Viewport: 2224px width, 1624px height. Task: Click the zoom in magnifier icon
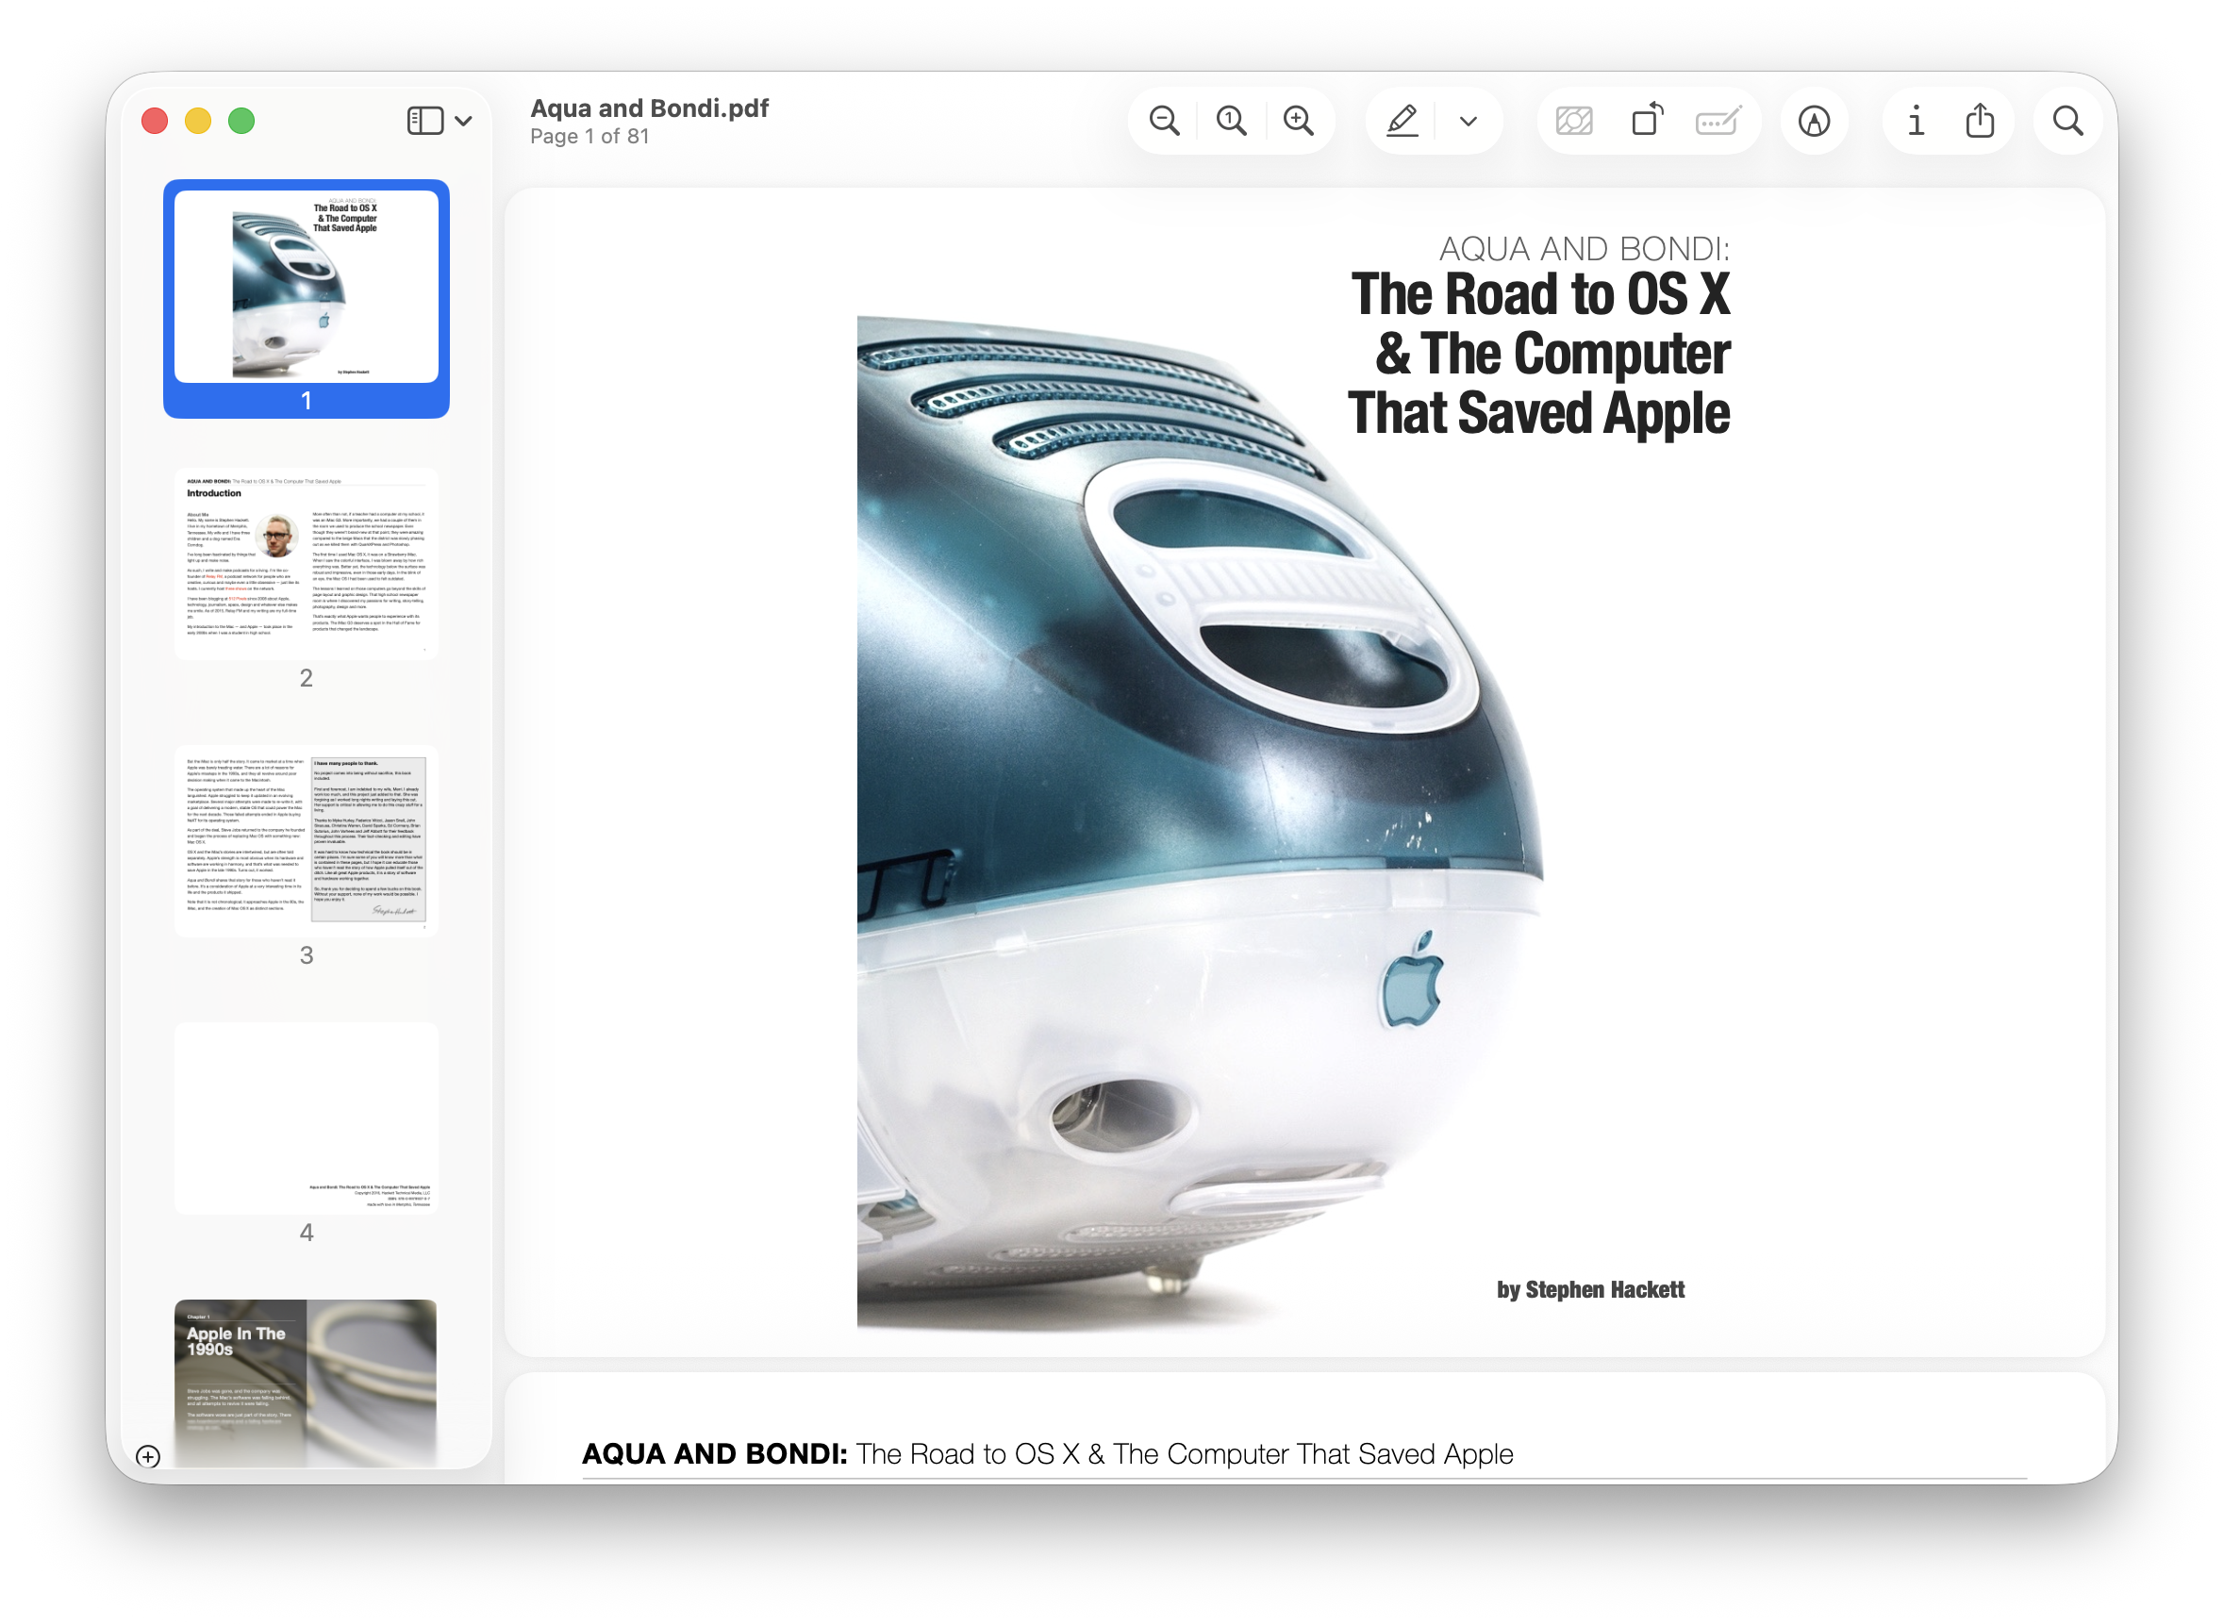[1299, 121]
